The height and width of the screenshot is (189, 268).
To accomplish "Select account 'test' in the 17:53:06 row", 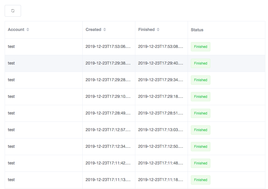I will 11,46.
